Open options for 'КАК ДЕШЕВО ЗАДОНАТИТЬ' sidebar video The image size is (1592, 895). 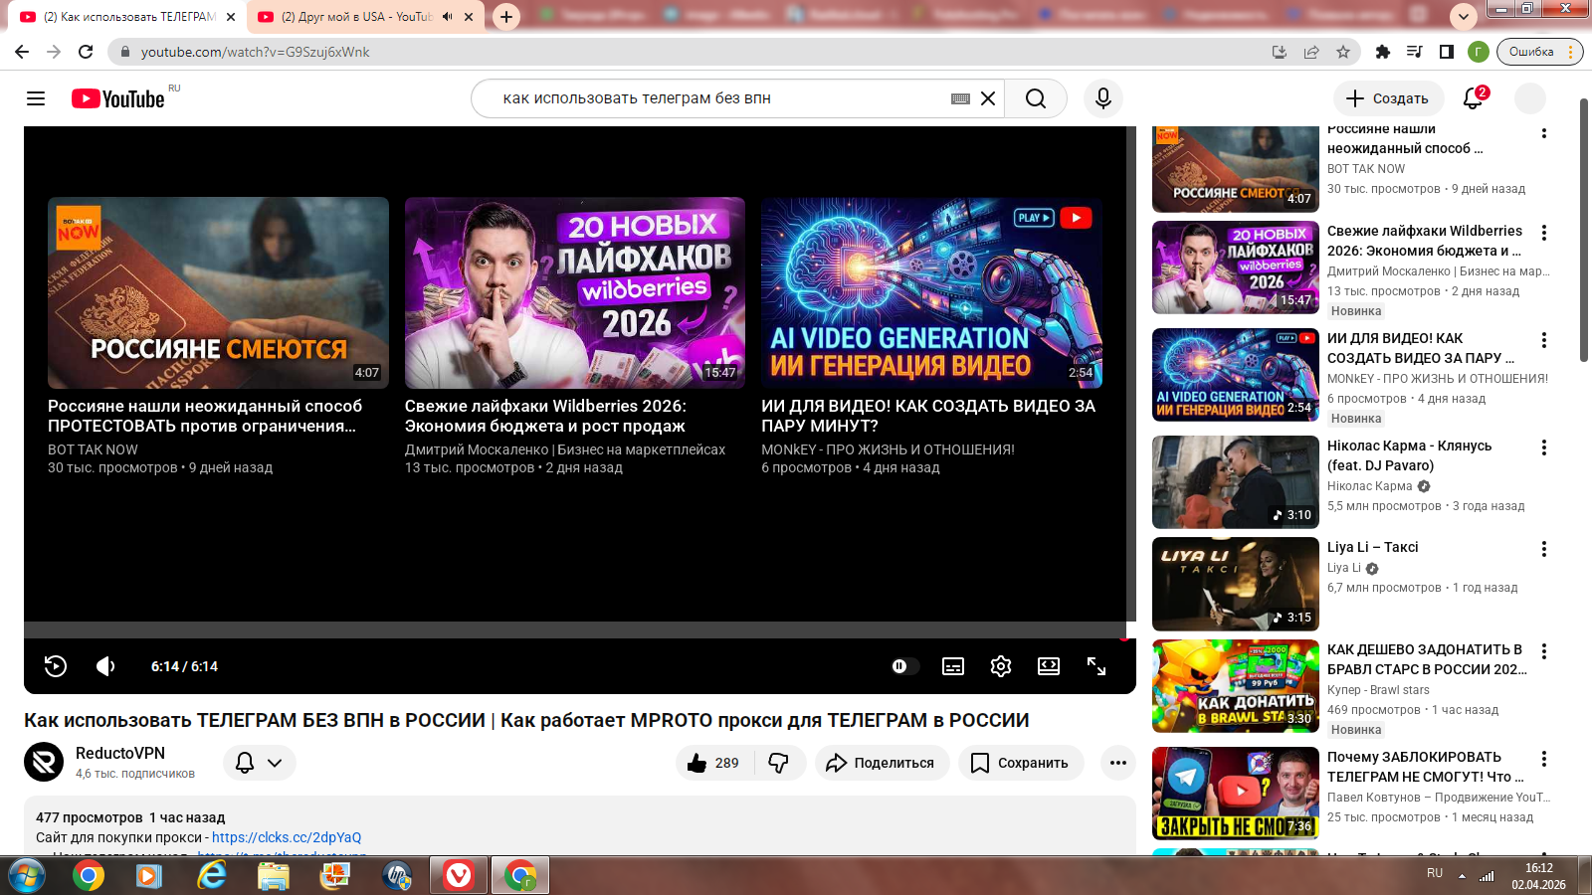coord(1544,651)
